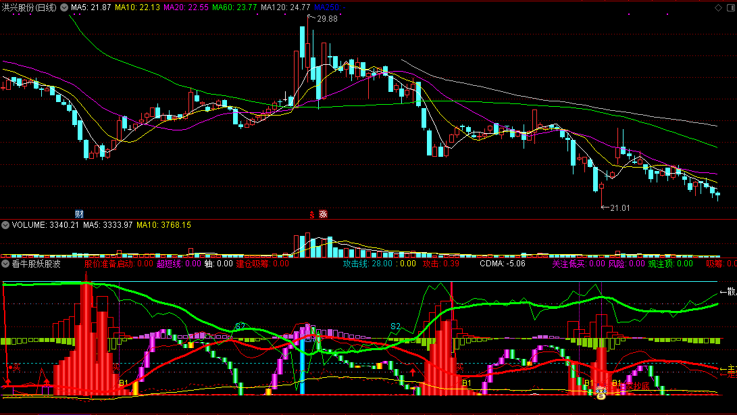737x415 pixels.
Task: Click the 财 marker below the chart
Action: [x=80, y=214]
